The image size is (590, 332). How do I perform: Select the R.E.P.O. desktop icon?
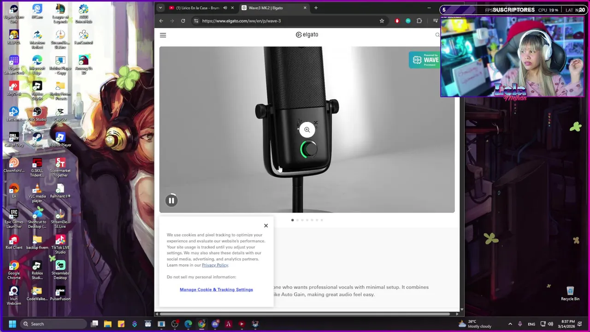coord(14,37)
